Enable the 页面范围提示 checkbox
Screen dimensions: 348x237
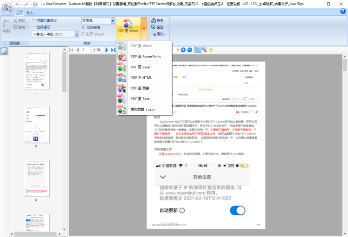(x=34, y=20)
